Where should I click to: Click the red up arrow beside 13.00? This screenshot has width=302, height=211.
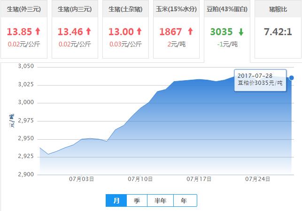point(139,31)
